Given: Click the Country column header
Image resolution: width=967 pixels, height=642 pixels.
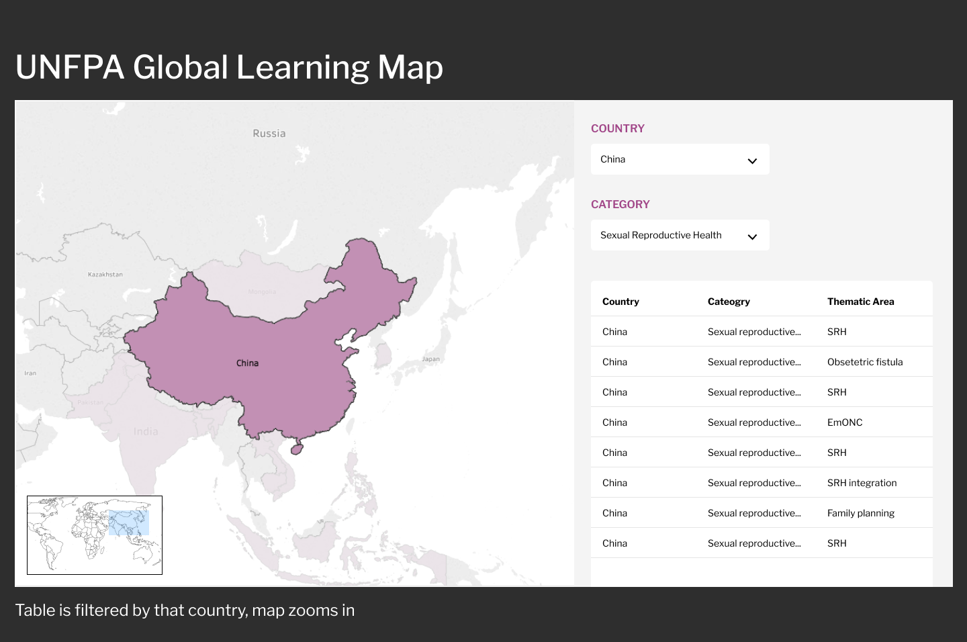Looking at the screenshot, I should coord(620,302).
